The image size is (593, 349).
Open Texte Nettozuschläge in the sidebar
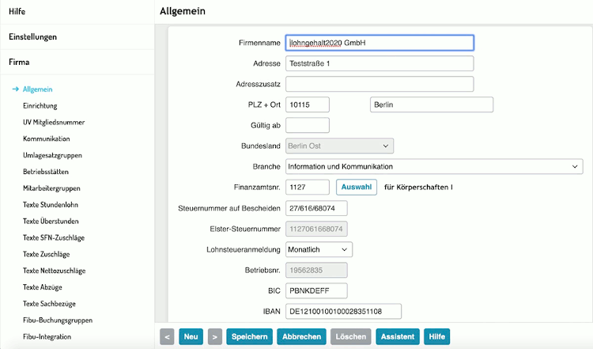(x=54, y=271)
